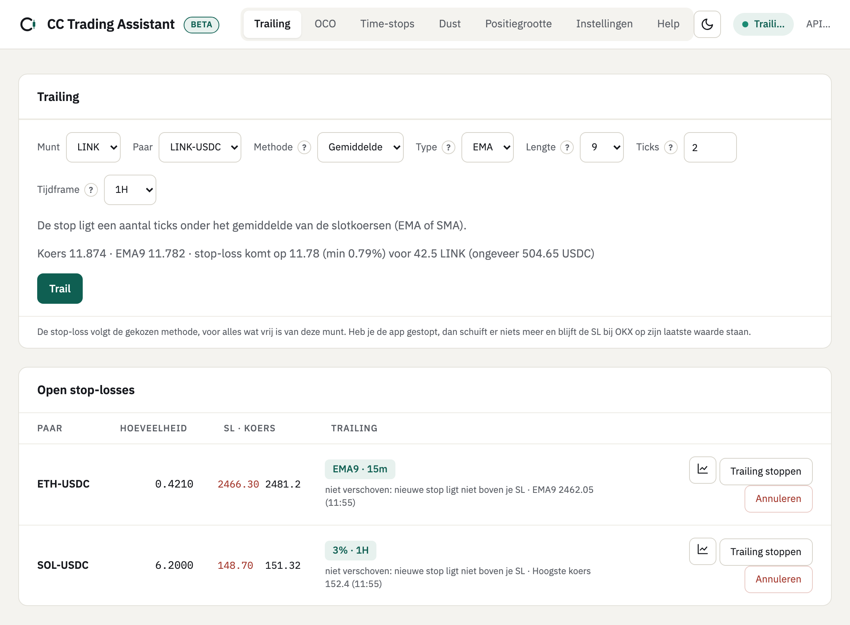Open the Paar dropdown showing LINK-USDC
850x625 pixels.
200,147
